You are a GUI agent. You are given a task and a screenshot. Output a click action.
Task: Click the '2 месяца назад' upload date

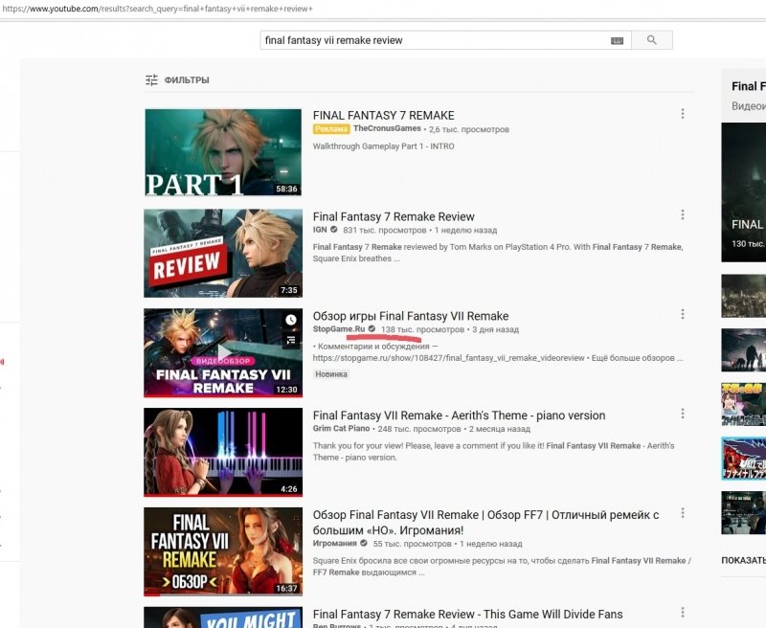(x=499, y=429)
